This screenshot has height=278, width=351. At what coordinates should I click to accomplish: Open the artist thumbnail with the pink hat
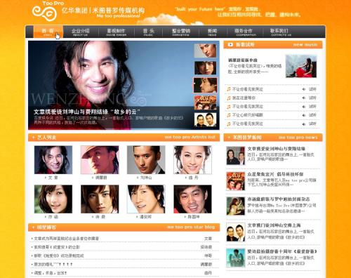pyautogui.click(x=100, y=160)
